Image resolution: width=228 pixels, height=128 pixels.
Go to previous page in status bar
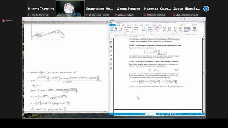pos(144,114)
